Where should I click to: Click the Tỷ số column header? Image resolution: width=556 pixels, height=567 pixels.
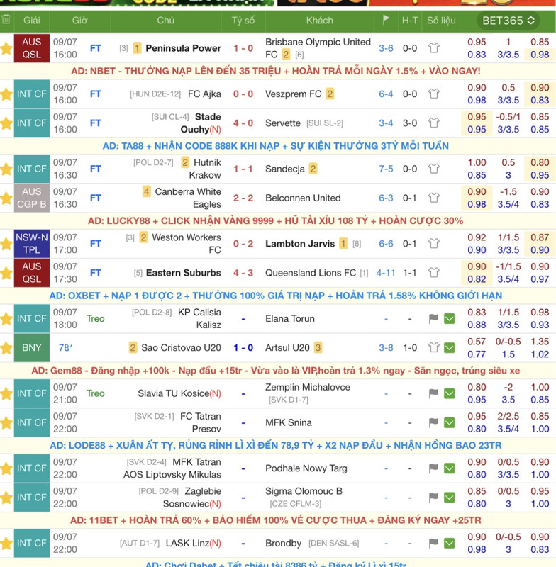tap(243, 21)
